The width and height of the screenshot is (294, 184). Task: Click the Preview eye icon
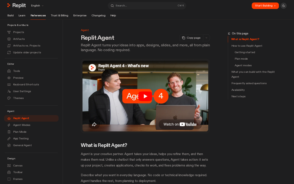pos(9,78)
